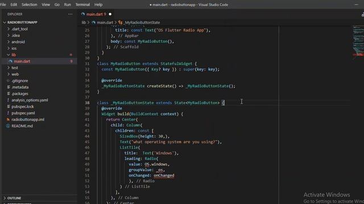Expand the .idea folder
364x204 pixels.
pyautogui.click(x=15, y=35)
